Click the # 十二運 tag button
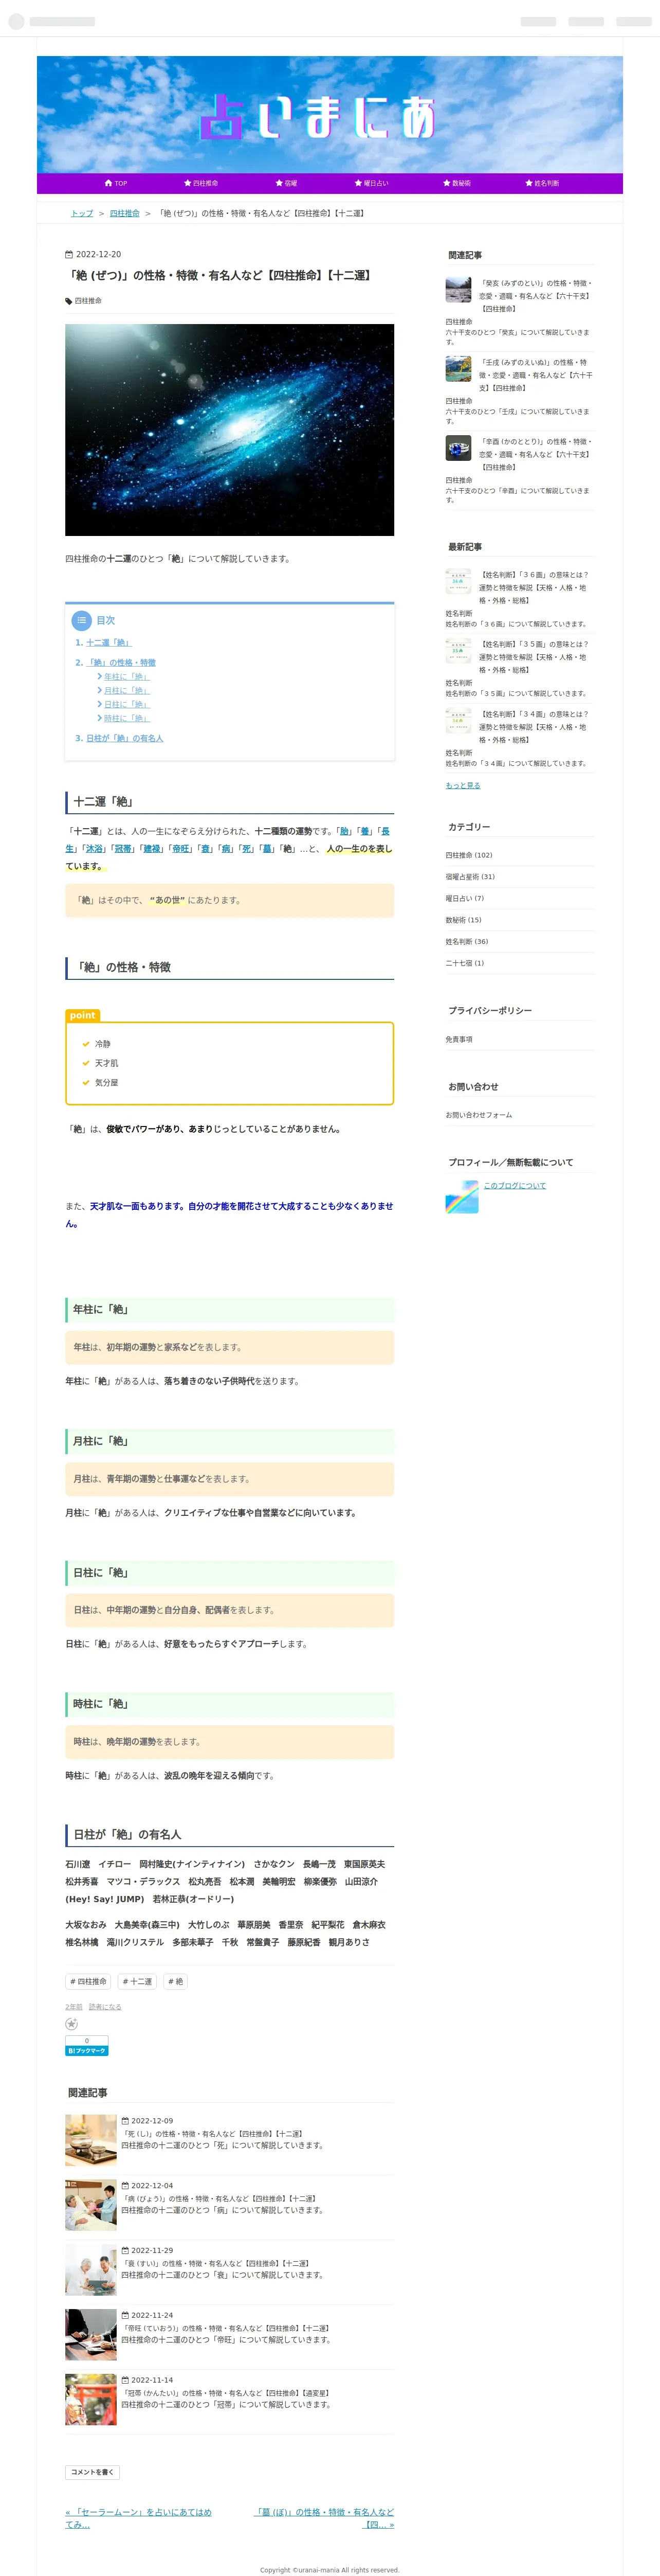Screen dimensions: 660x2576 pyautogui.click(x=137, y=1982)
